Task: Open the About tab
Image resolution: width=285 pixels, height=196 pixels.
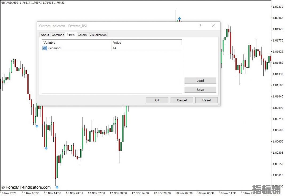Action: point(45,35)
